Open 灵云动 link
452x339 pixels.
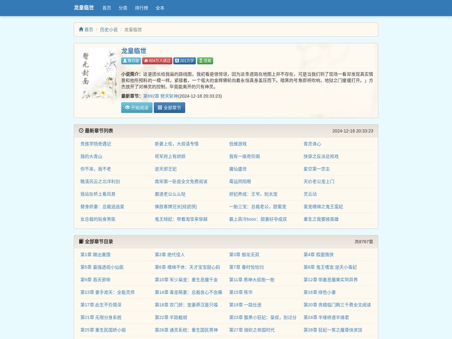pyautogui.click(x=310, y=194)
